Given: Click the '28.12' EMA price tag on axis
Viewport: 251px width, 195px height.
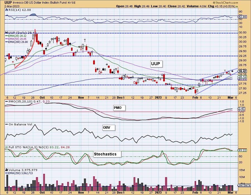Looking at the screenshot, I should pyautogui.click(x=243, y=77).
